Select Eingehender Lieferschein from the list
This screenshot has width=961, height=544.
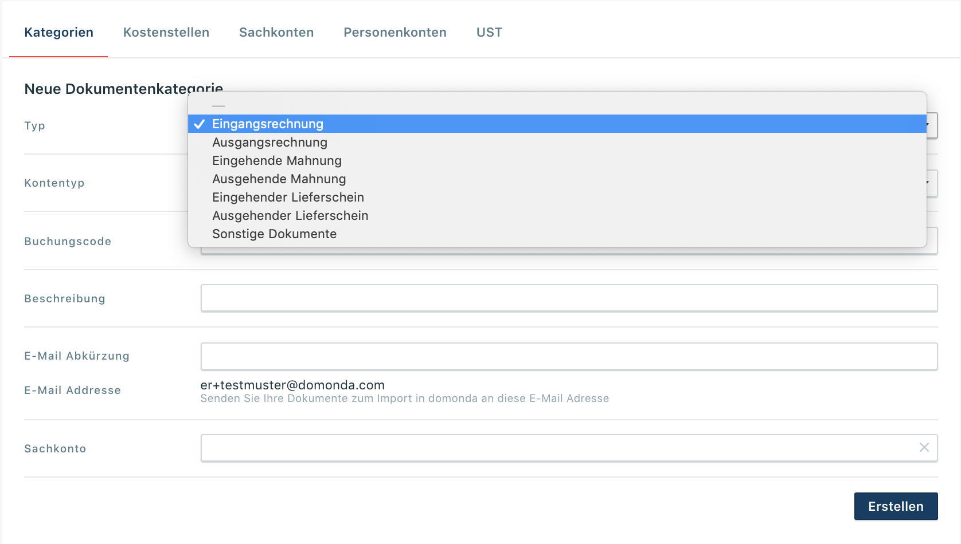(288, 197)
